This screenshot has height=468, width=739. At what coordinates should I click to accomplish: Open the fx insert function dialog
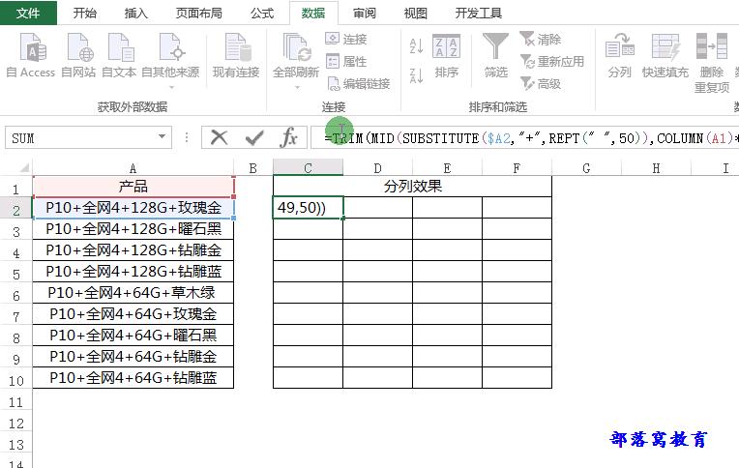(288, 137)
